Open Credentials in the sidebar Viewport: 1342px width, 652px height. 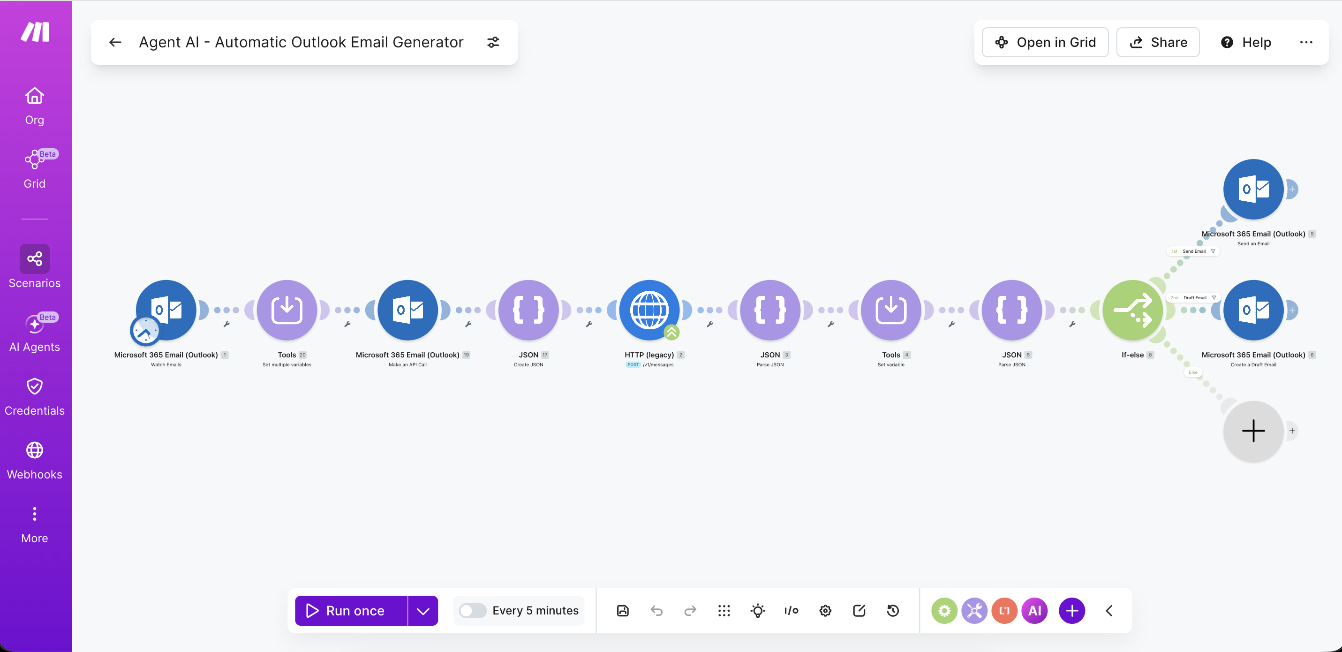[34, 397]
